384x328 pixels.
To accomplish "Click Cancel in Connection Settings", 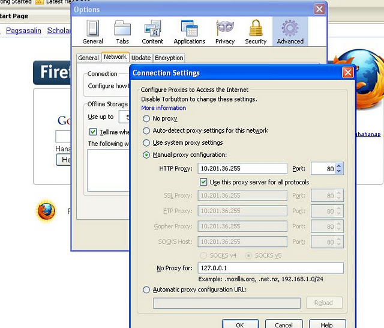I will [x=284, y=324].
